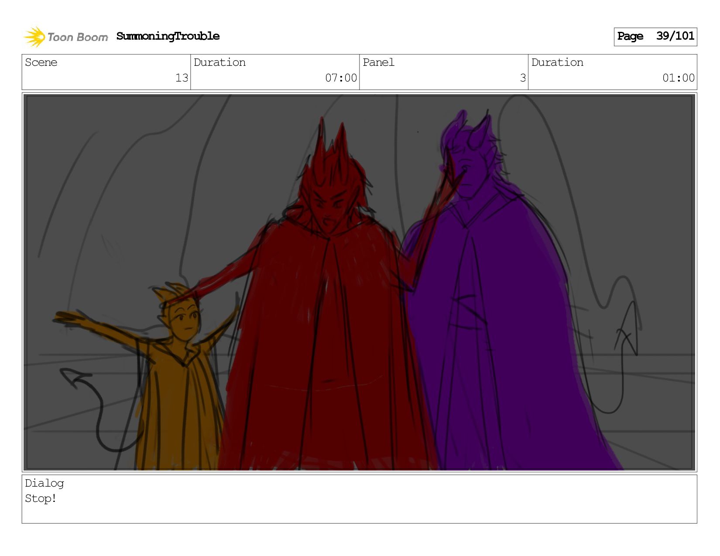Click the SummoningTrouble project title
The width and height of the screenshot is (720, 556).
pos(168,36)
